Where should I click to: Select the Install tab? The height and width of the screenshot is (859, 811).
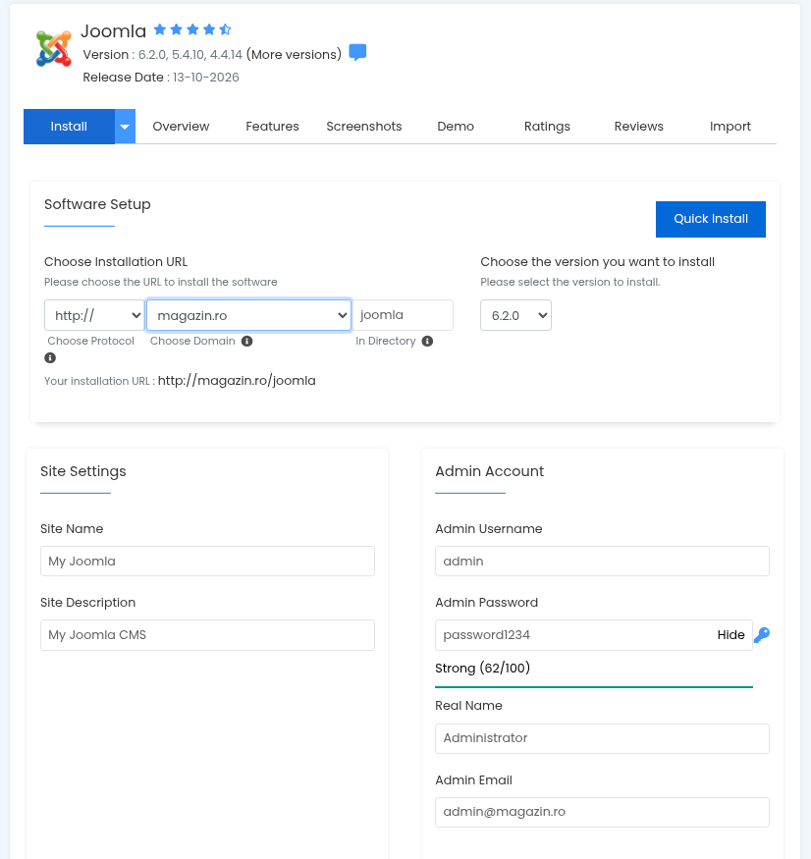[x=69, y=127]
